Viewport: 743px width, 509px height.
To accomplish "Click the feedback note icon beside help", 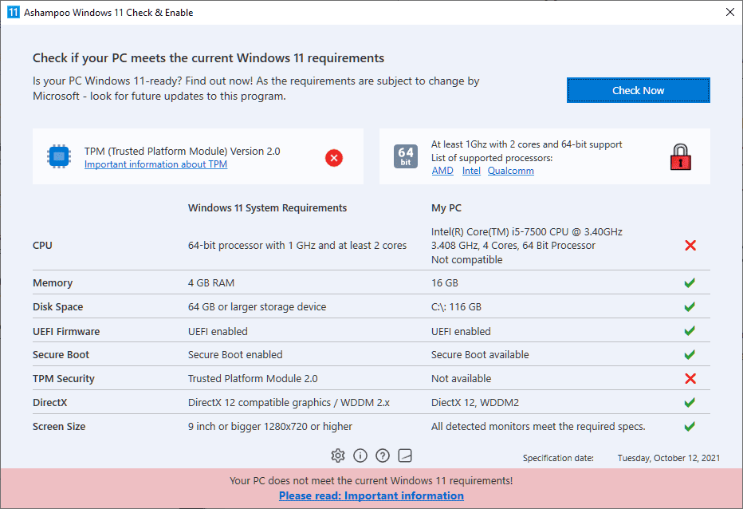I will [x=405, y=455].
